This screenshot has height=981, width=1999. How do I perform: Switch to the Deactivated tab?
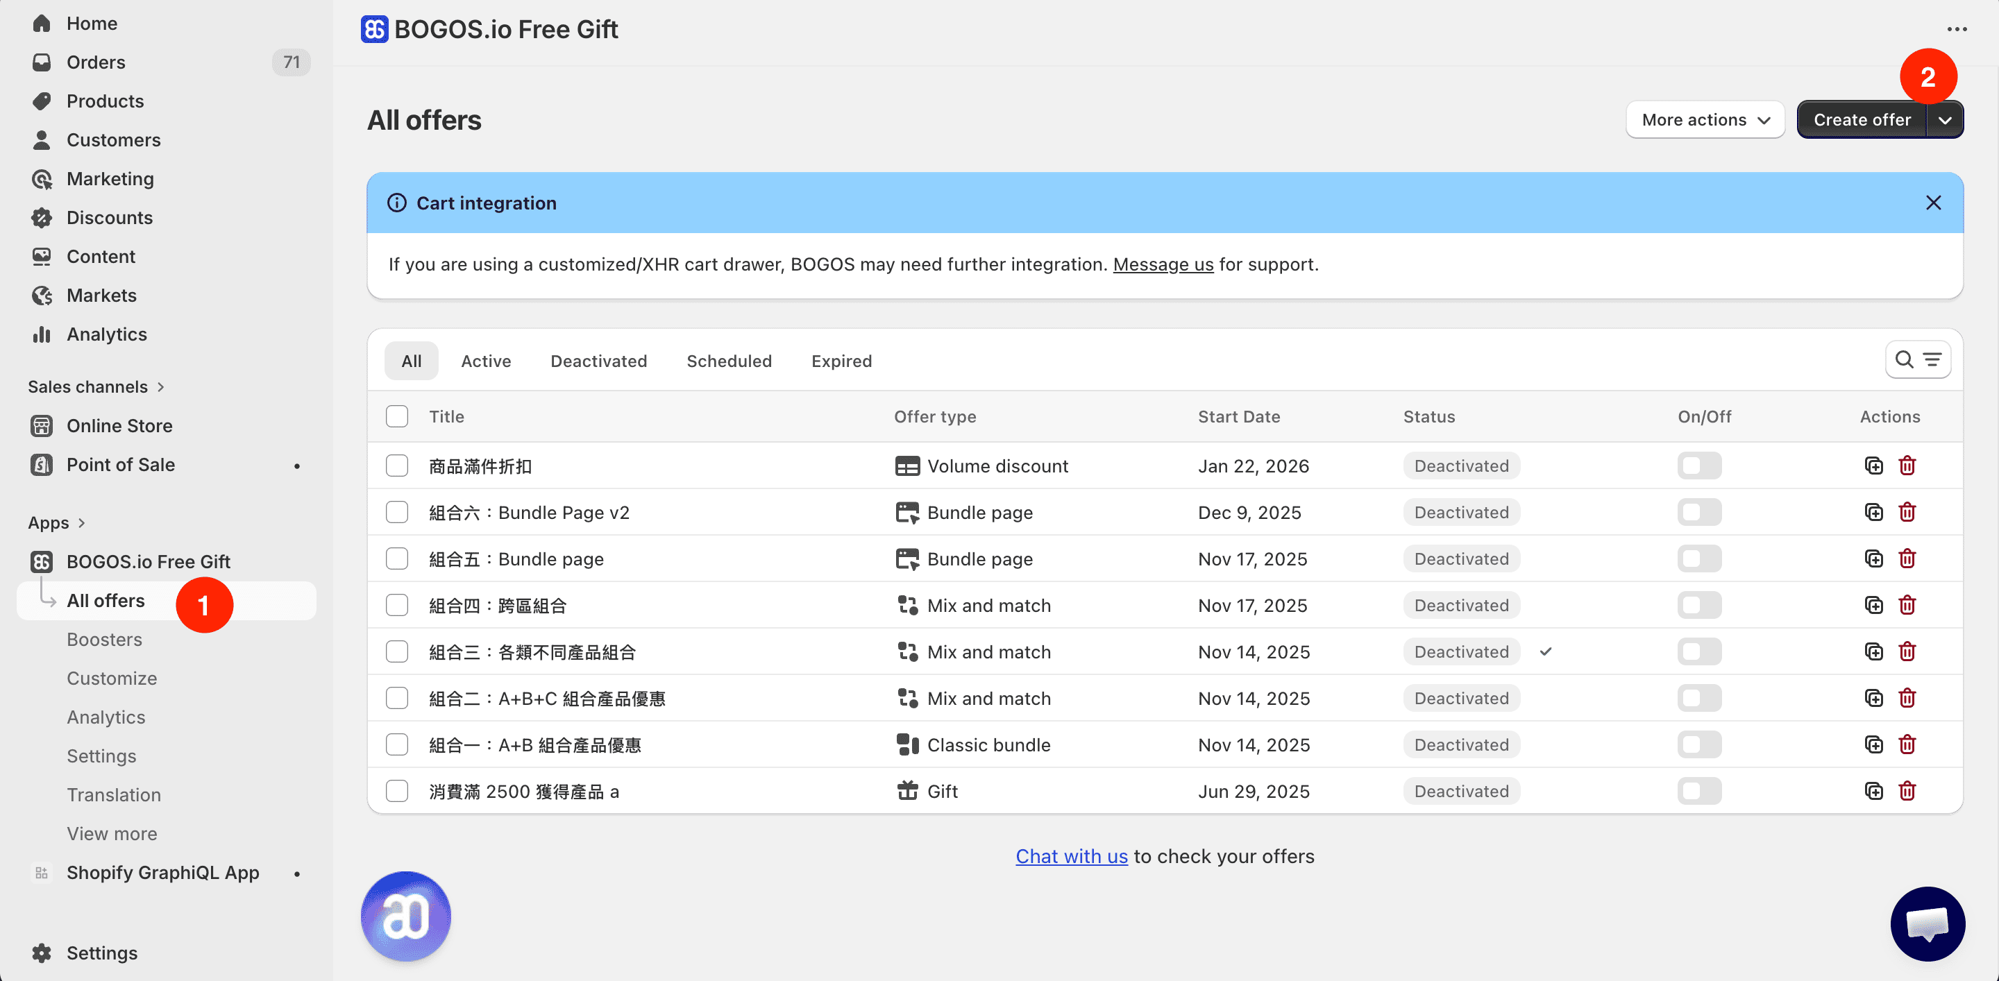(x=598, y=361)
